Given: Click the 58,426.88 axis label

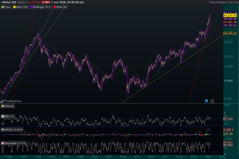Looking at the screenshot, I should [230, 19].
